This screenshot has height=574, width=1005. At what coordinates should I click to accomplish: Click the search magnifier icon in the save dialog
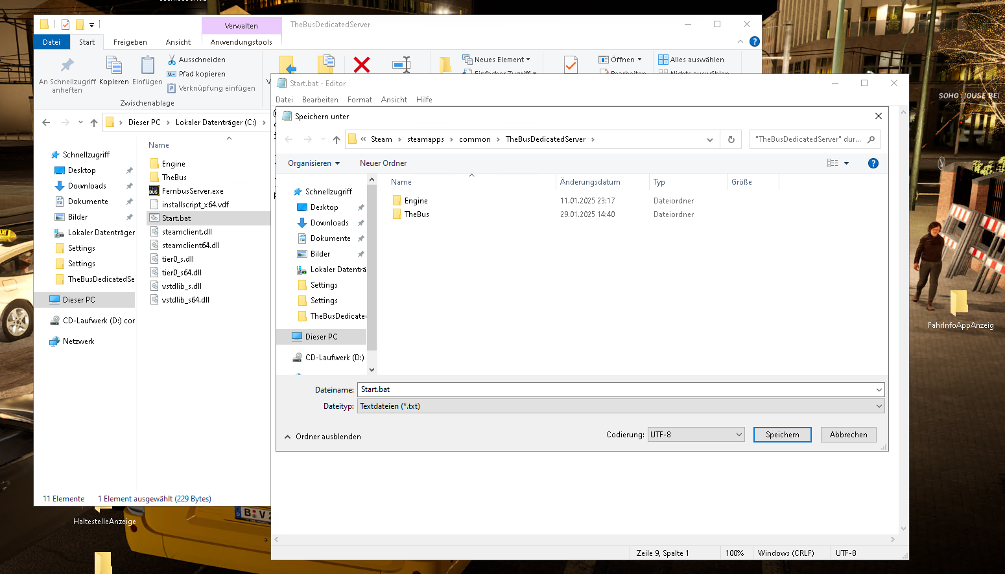[x=871, y=139]
